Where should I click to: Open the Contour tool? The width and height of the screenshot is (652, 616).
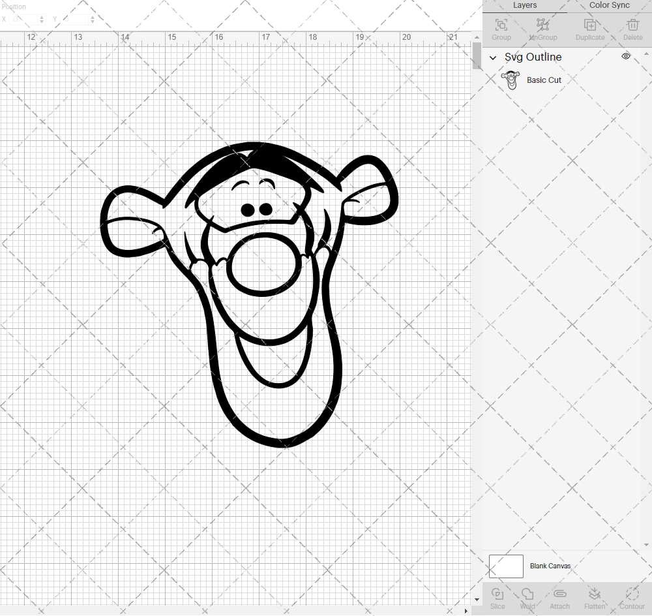pos(631,597)
